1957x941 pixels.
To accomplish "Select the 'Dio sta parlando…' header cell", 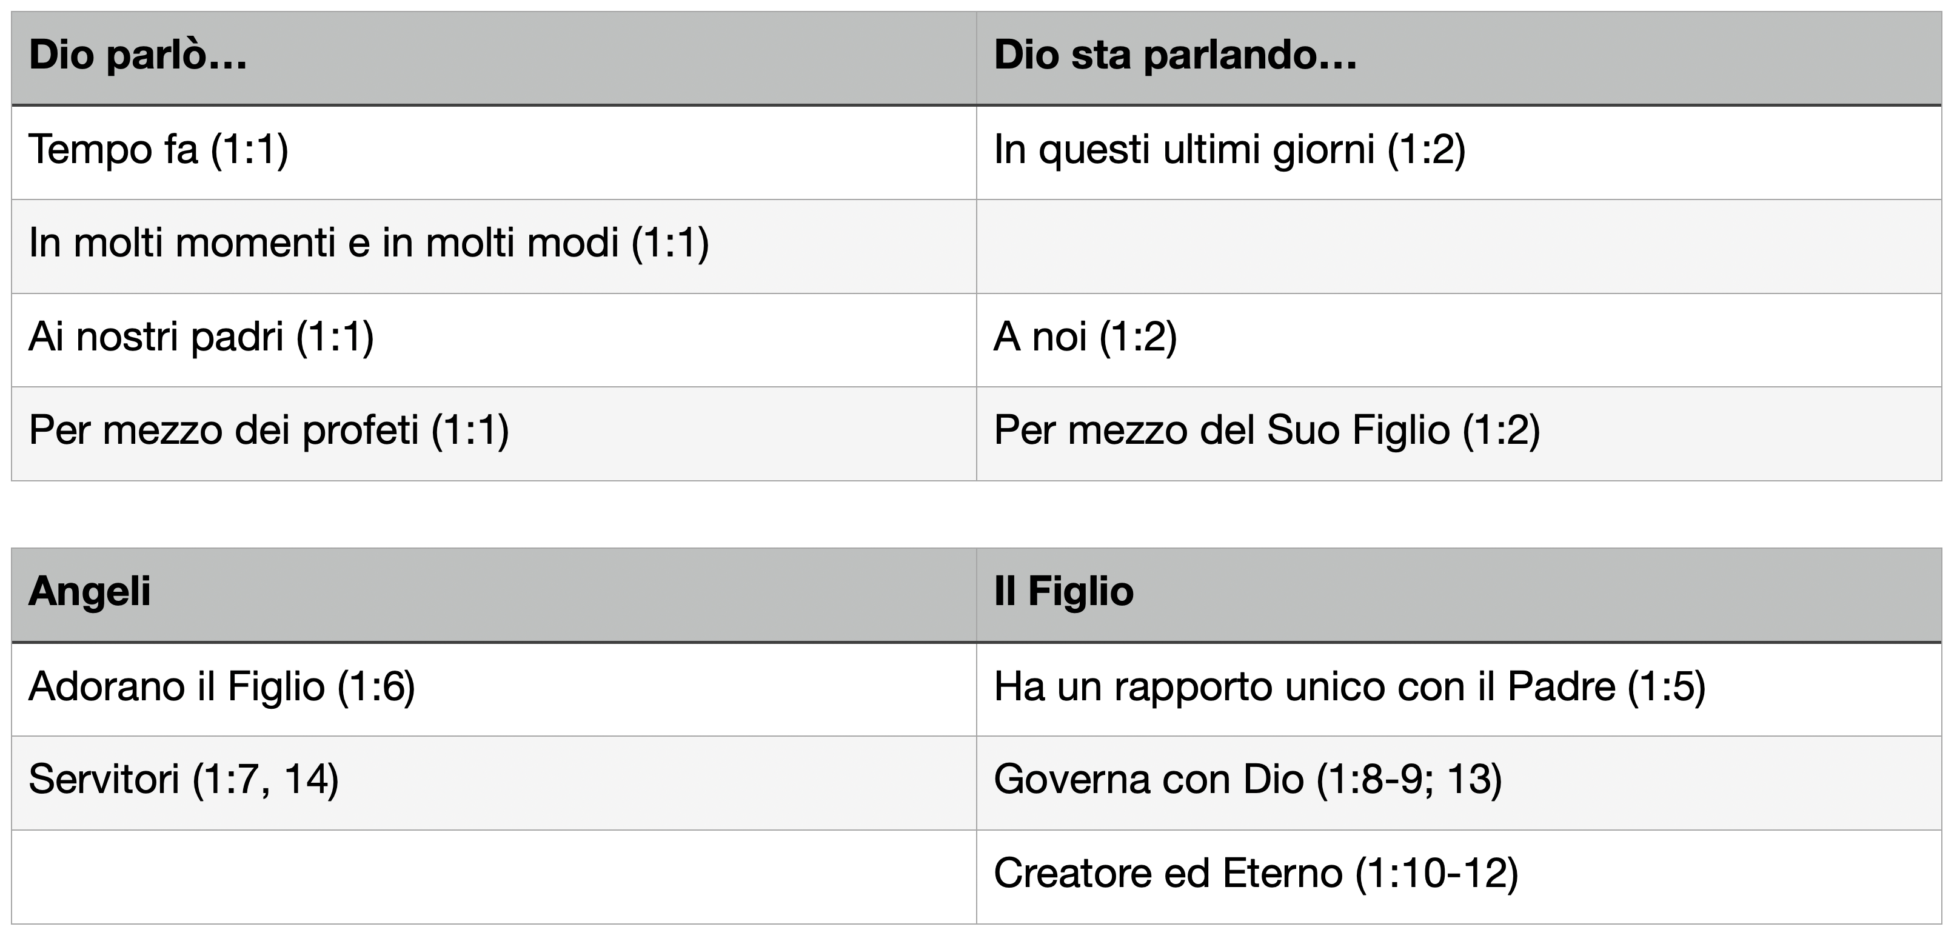I will click(1459, 58).
